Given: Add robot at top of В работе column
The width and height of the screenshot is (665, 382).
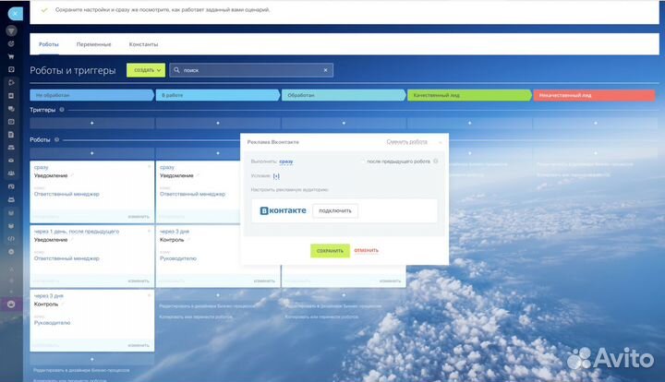Looking at the screenshot, I should [x=218, y=153].
